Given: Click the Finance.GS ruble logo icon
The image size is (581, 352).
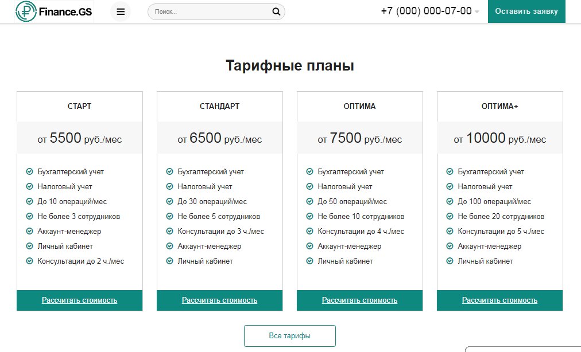Looking at the screenshot, I should [x=25, y=11].
